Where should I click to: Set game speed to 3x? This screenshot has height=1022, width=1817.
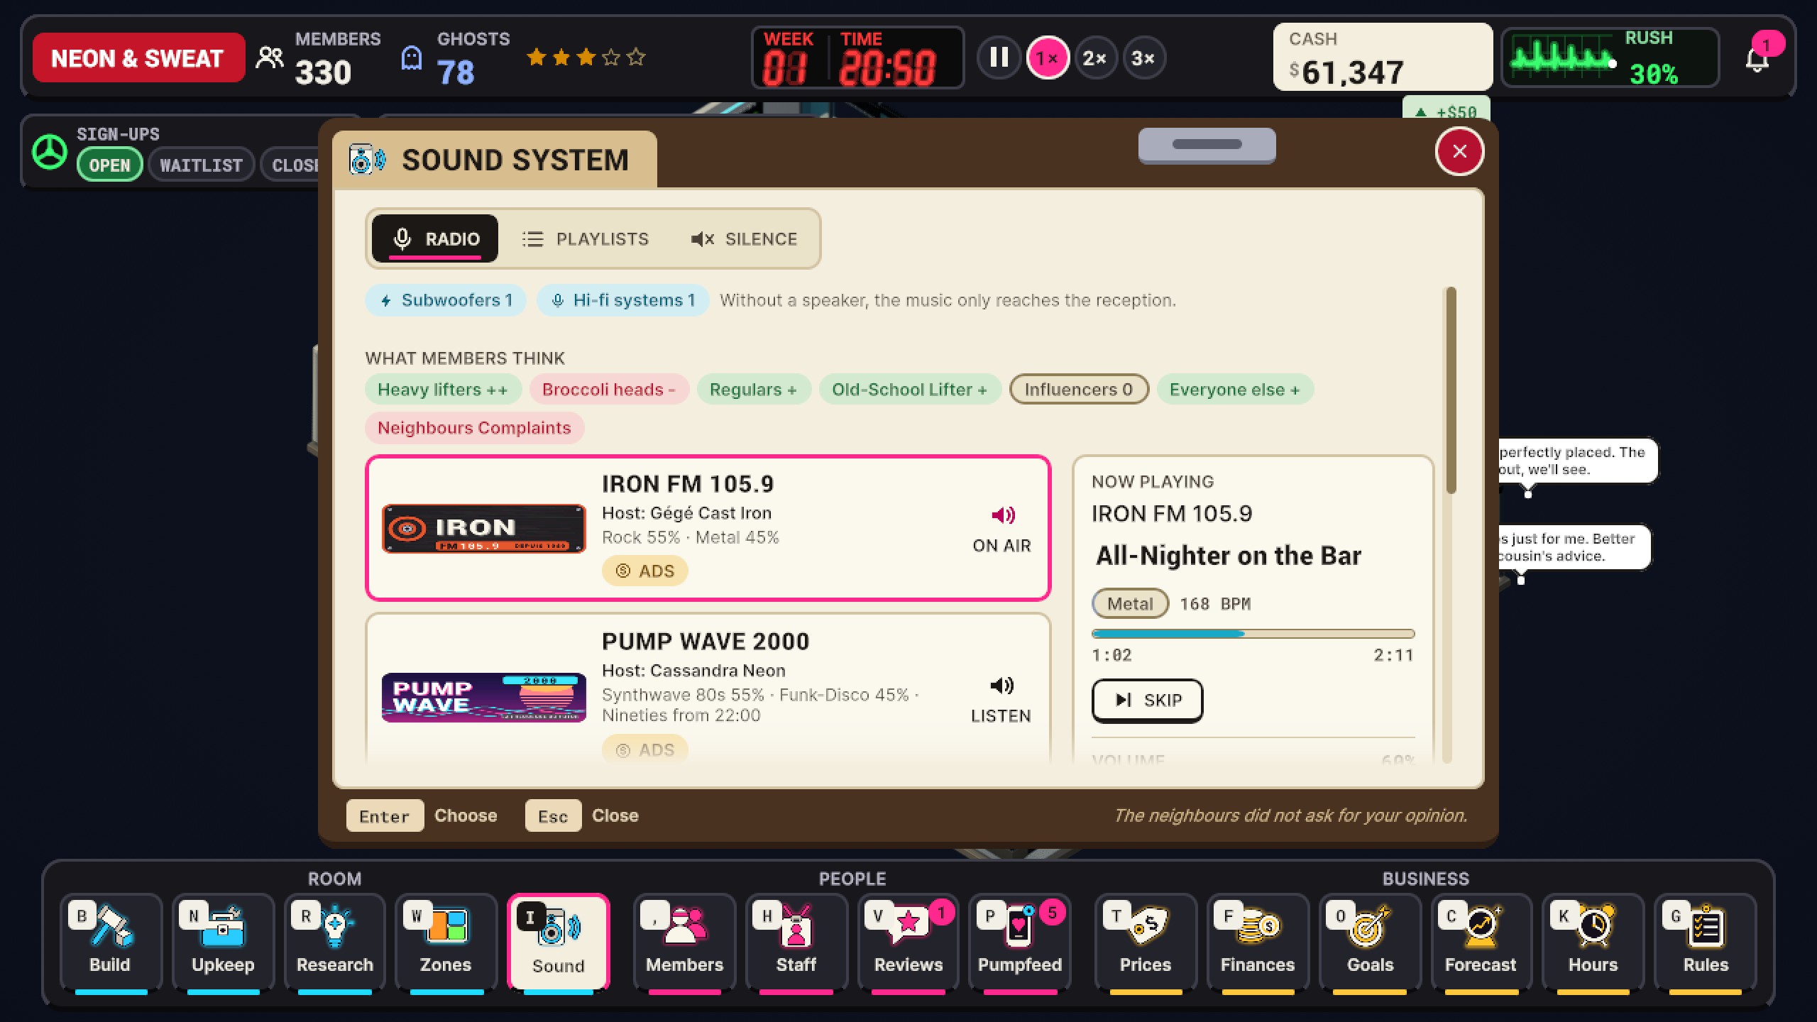point(1143,58)
